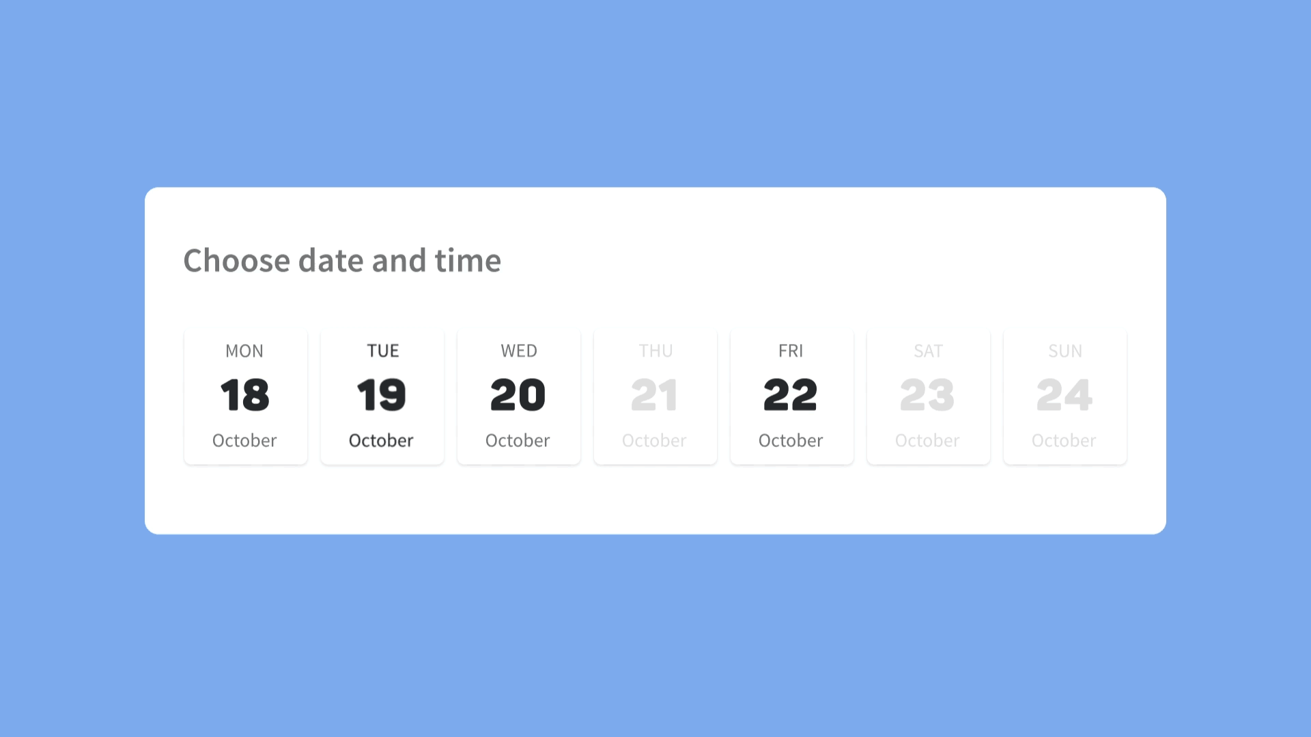This screenshot has height=737, width=1311.
Task: Click October month label under date 19
Action: pyautogui.click(x=381, y=440)
